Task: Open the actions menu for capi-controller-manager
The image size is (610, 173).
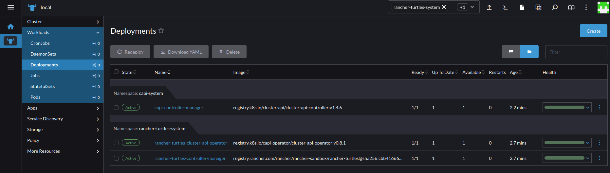Action: click(600, 107)
